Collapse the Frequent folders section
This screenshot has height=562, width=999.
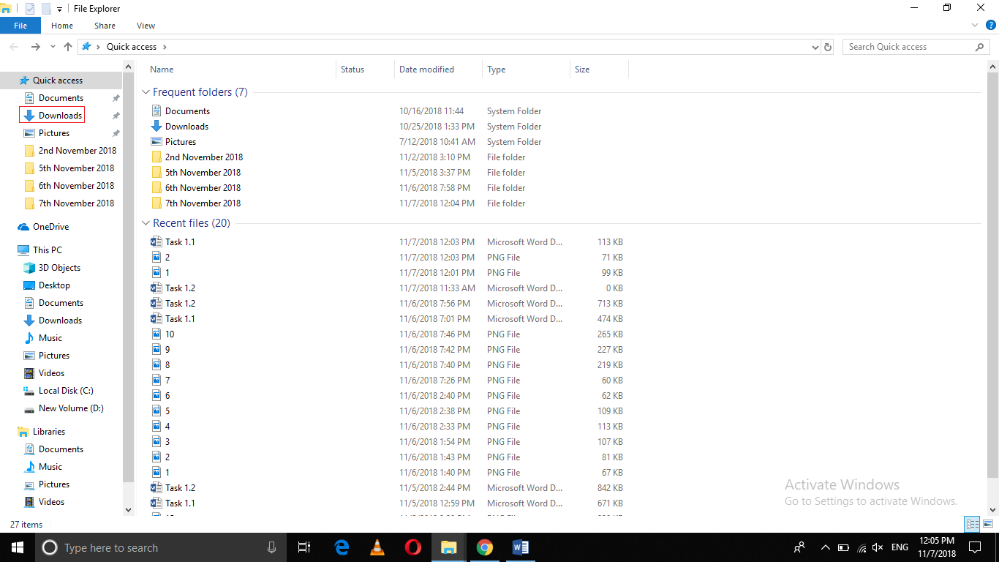(x=145, y=92)
